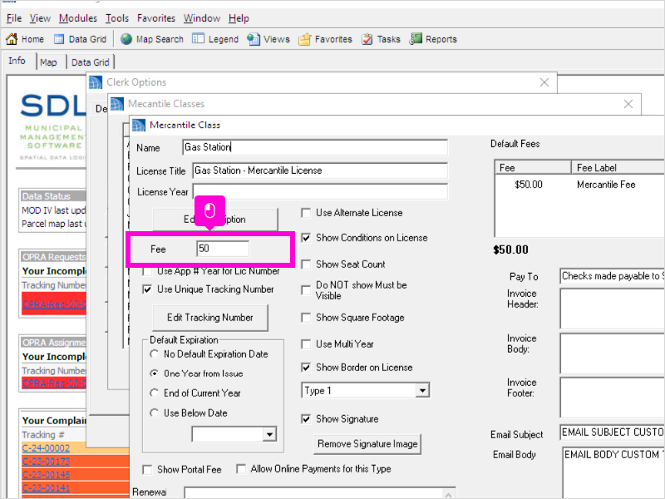Uncheck Show Border on License
665x499 pixels.
pyautogui.click(x=306, y=368)
